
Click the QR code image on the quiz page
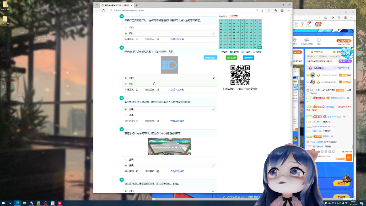[x=240, y=75]
